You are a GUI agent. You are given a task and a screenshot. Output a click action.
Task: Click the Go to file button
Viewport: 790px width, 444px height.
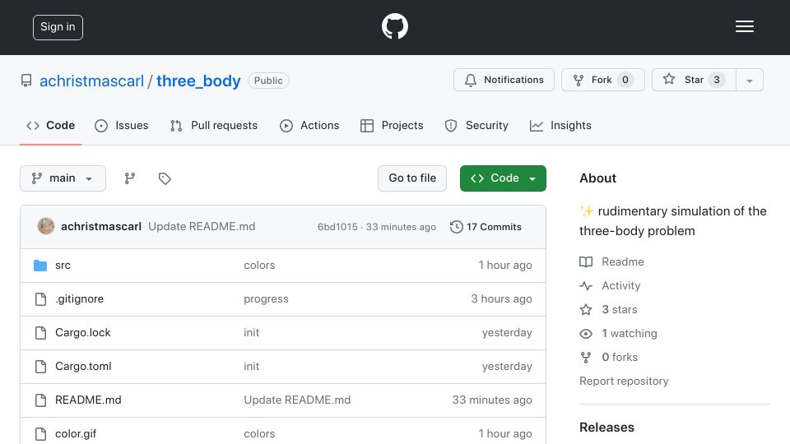[x=412, y=178]
